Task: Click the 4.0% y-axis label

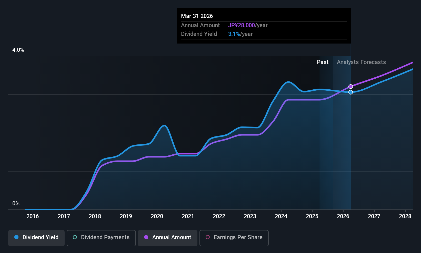Action: coord(18,50)
